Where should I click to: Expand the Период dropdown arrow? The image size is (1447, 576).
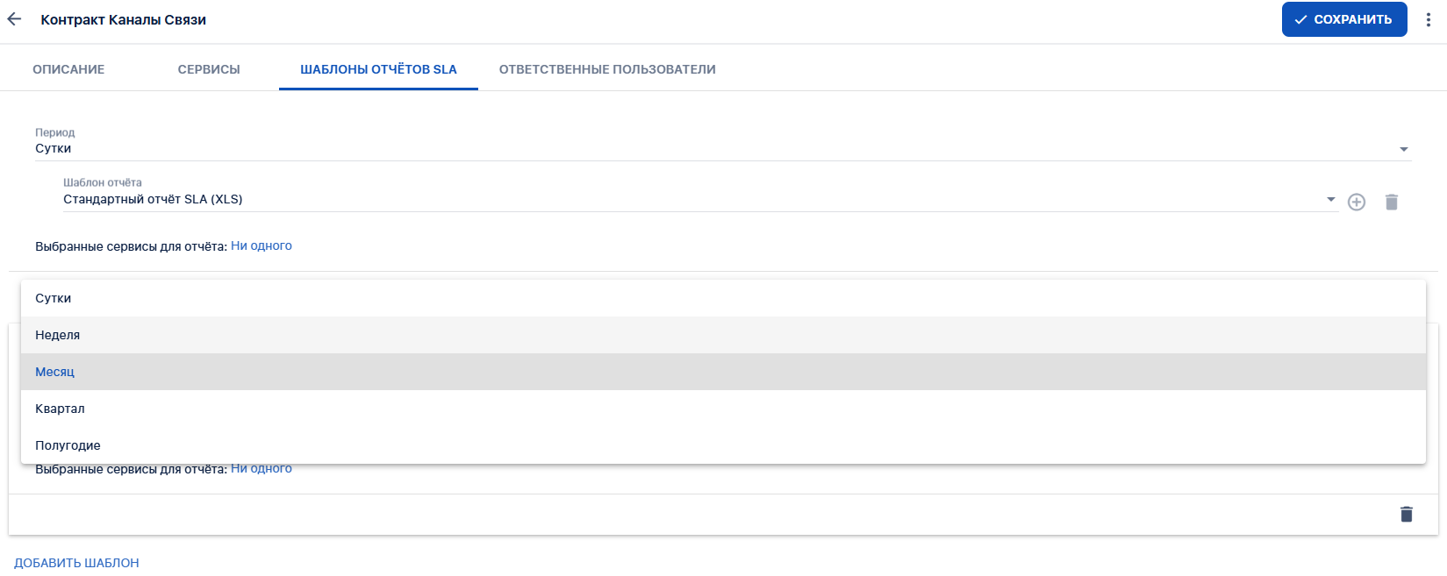(1404, 149)
